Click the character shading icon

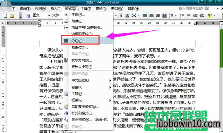click(127, 16)
